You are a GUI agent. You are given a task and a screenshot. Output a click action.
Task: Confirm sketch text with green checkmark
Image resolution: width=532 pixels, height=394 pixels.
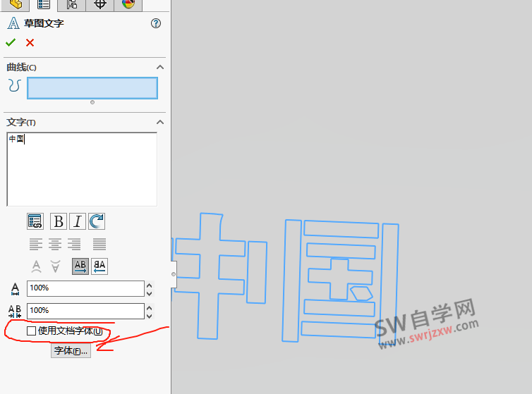(11, 43)
